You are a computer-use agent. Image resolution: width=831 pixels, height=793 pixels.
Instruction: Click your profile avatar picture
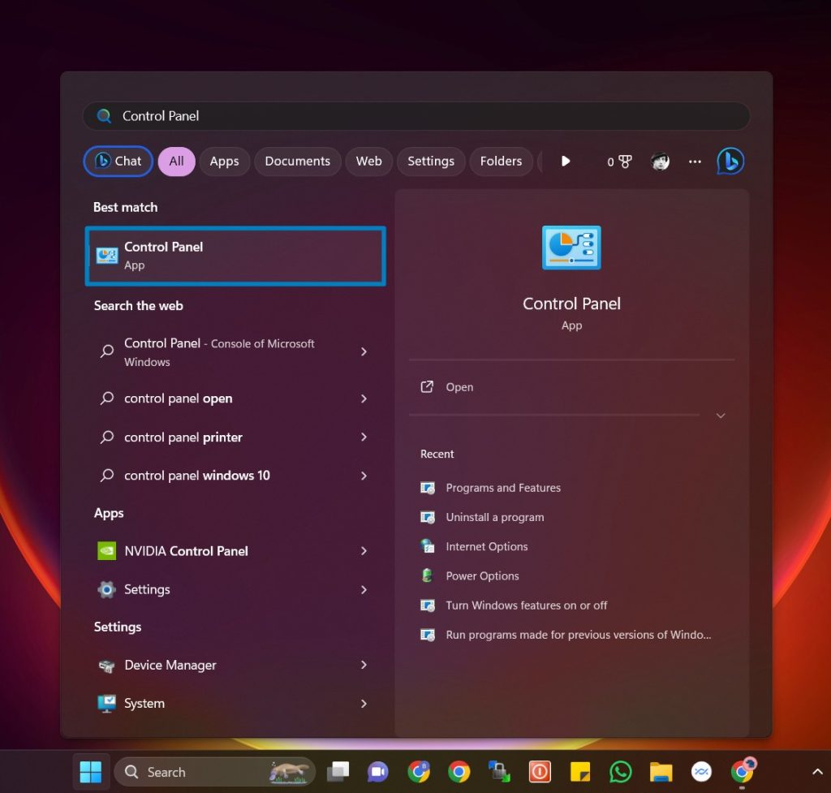coord(660,161)
